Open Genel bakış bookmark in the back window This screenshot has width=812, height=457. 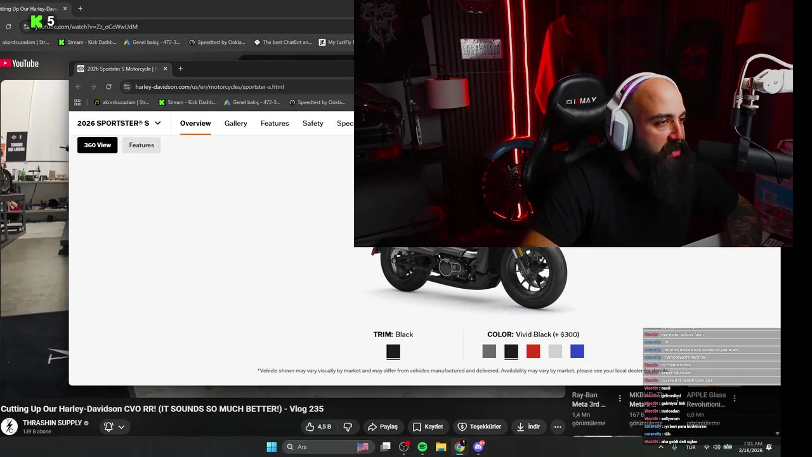[x=152, y=43]
